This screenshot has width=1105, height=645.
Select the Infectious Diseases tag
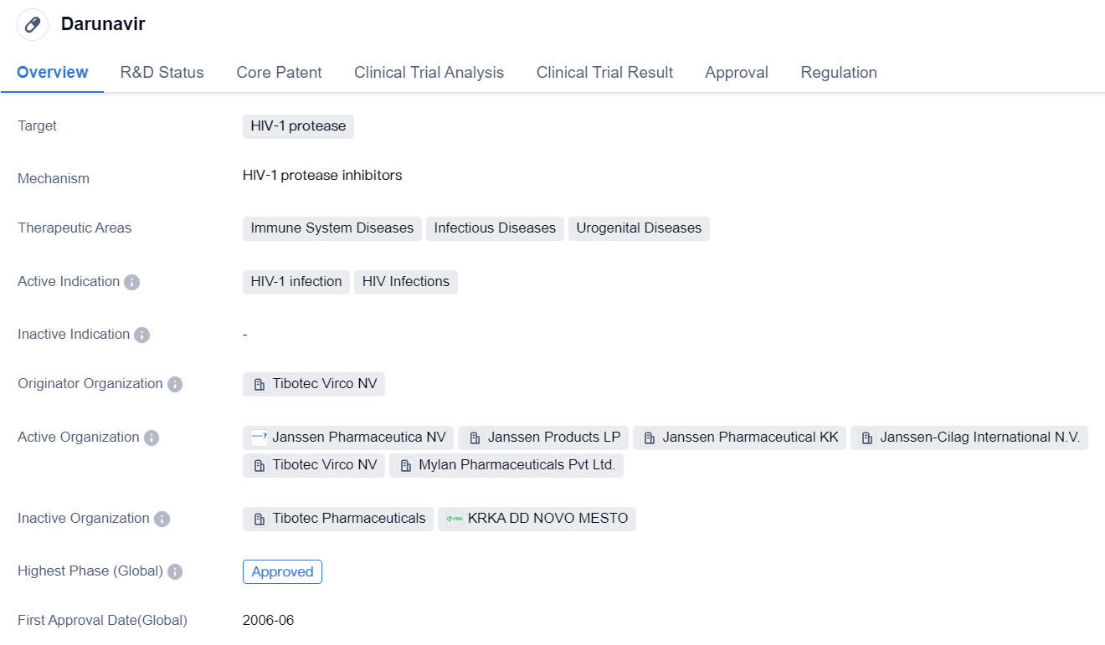pos(495,228)
